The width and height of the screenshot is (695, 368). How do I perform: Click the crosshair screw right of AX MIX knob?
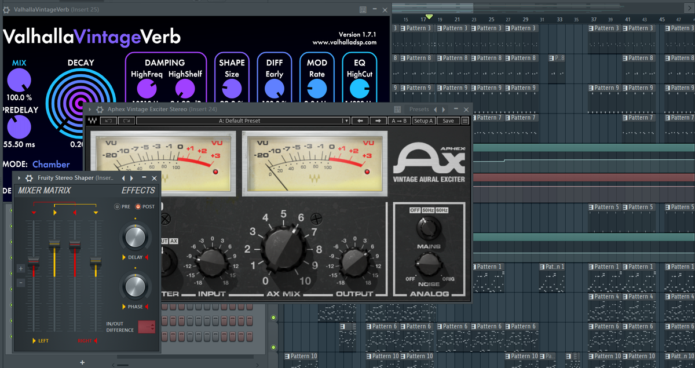(x=316, y=219)
